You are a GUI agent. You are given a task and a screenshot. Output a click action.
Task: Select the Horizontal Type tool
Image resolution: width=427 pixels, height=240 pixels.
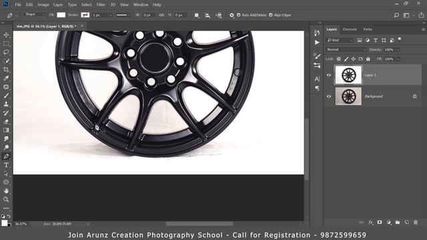point(6,165)
